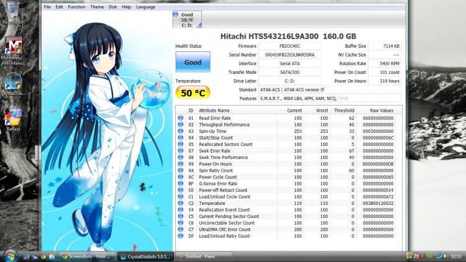The image size is (466, 262).
Task: Click the Current column header
Action: coord(295,111)
